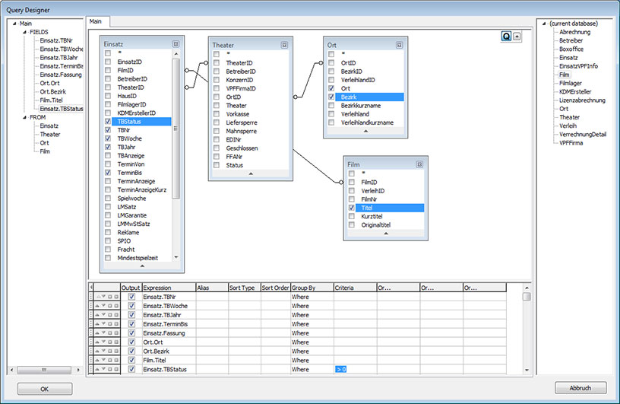This screenshot has width=620, height=404.
Task: Click the collapse arrow below the Ort field list
Action: click(x=364, y=132)
